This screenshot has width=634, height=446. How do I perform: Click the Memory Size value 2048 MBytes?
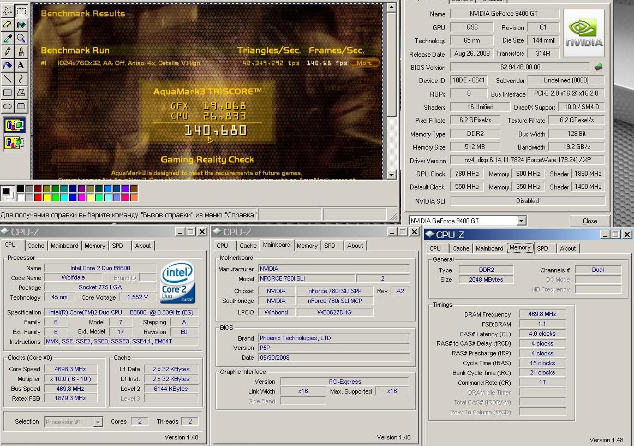pyautogui.click(x=486, y=280)
